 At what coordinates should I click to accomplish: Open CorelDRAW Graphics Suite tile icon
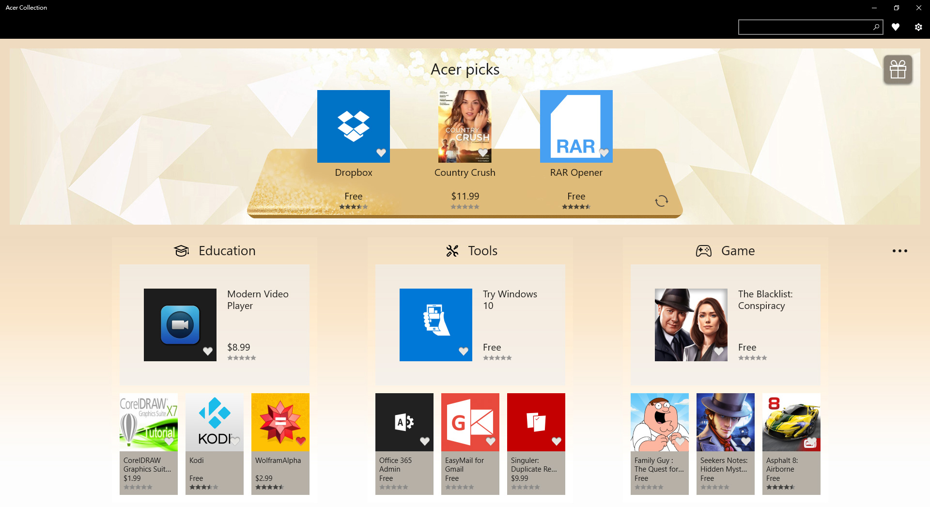(149, 422)
